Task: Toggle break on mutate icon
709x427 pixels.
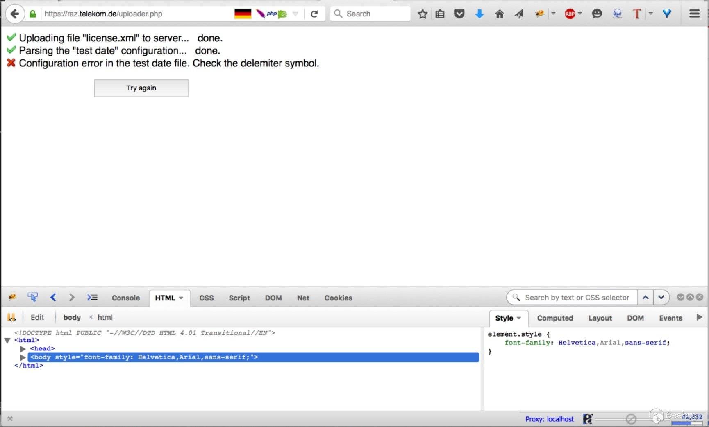Action: [x=11, y=317]
